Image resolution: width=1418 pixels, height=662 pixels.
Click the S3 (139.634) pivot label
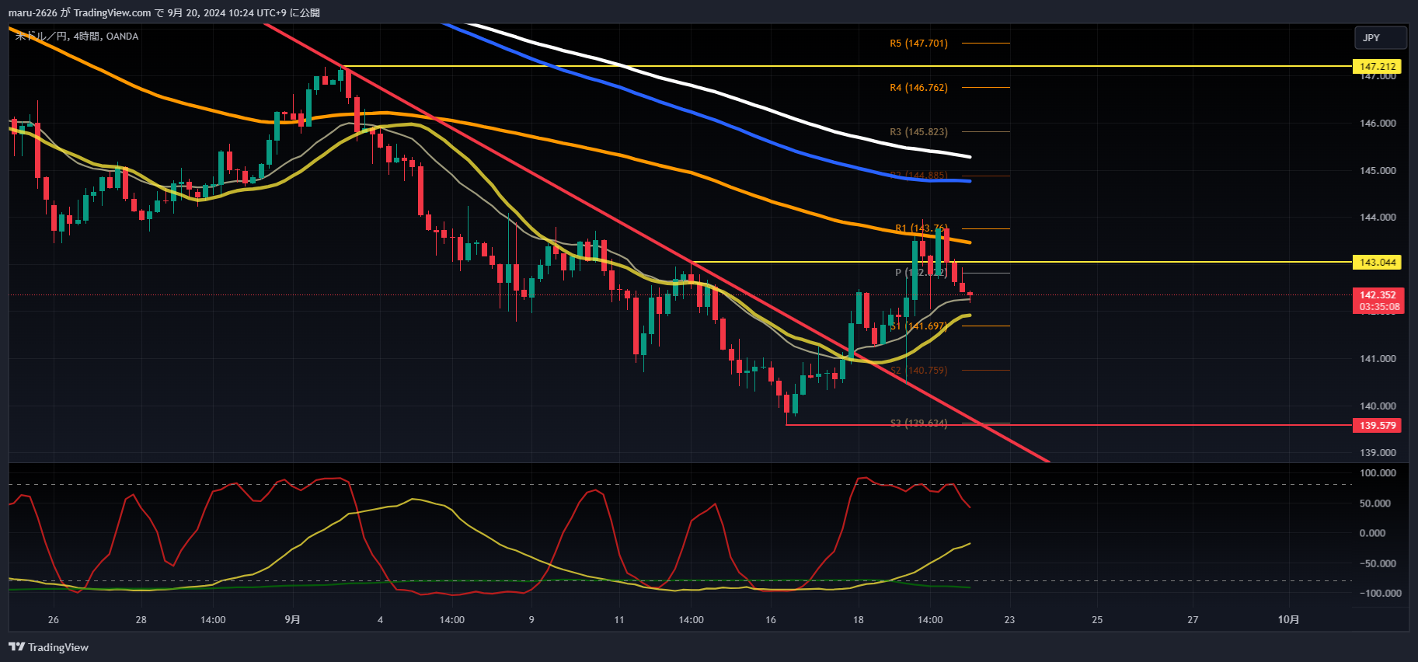point(918,423)
